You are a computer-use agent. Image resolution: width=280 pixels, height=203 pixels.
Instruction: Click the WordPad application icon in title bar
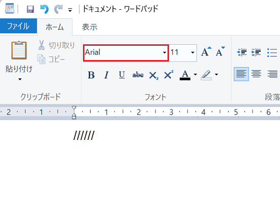pyautogui.click(x=10, y=8)
